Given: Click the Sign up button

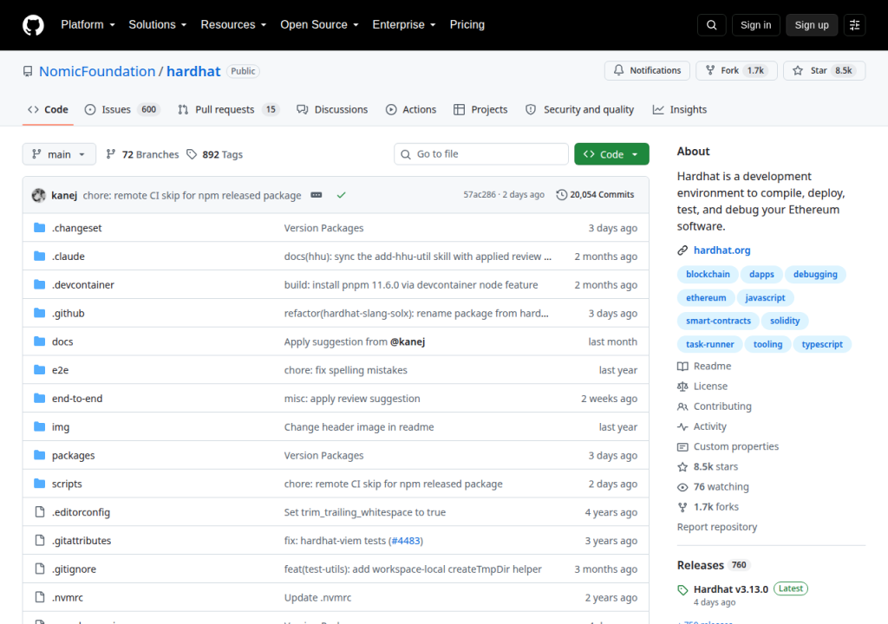Looking at the screenshot, I should pos(812,25).
